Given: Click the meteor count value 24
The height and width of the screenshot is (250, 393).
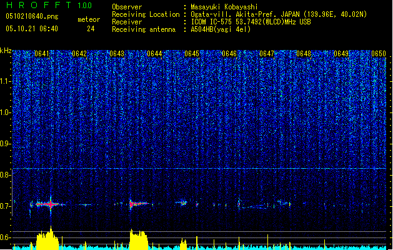Looking at the screenshot, I should coord(91,29).
